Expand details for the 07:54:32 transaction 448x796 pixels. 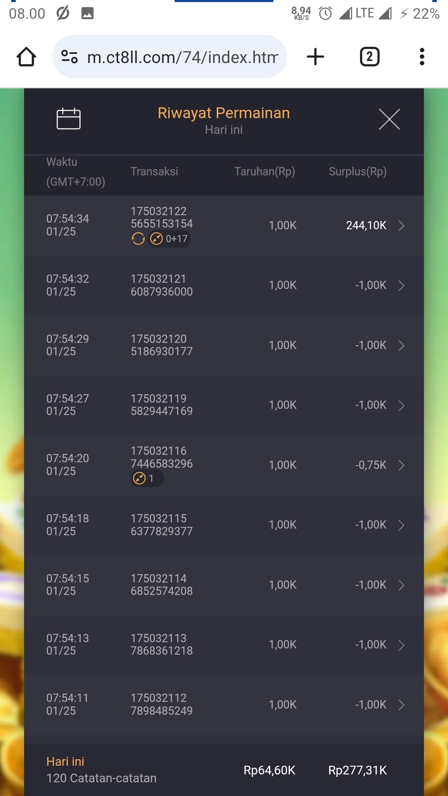[x=401, y=286]
